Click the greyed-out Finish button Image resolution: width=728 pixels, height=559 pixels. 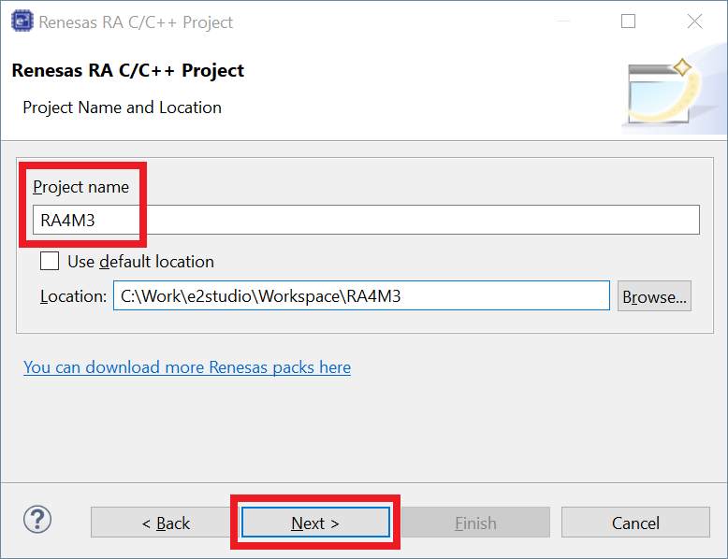pyautogui.click(x=475, y=523)
